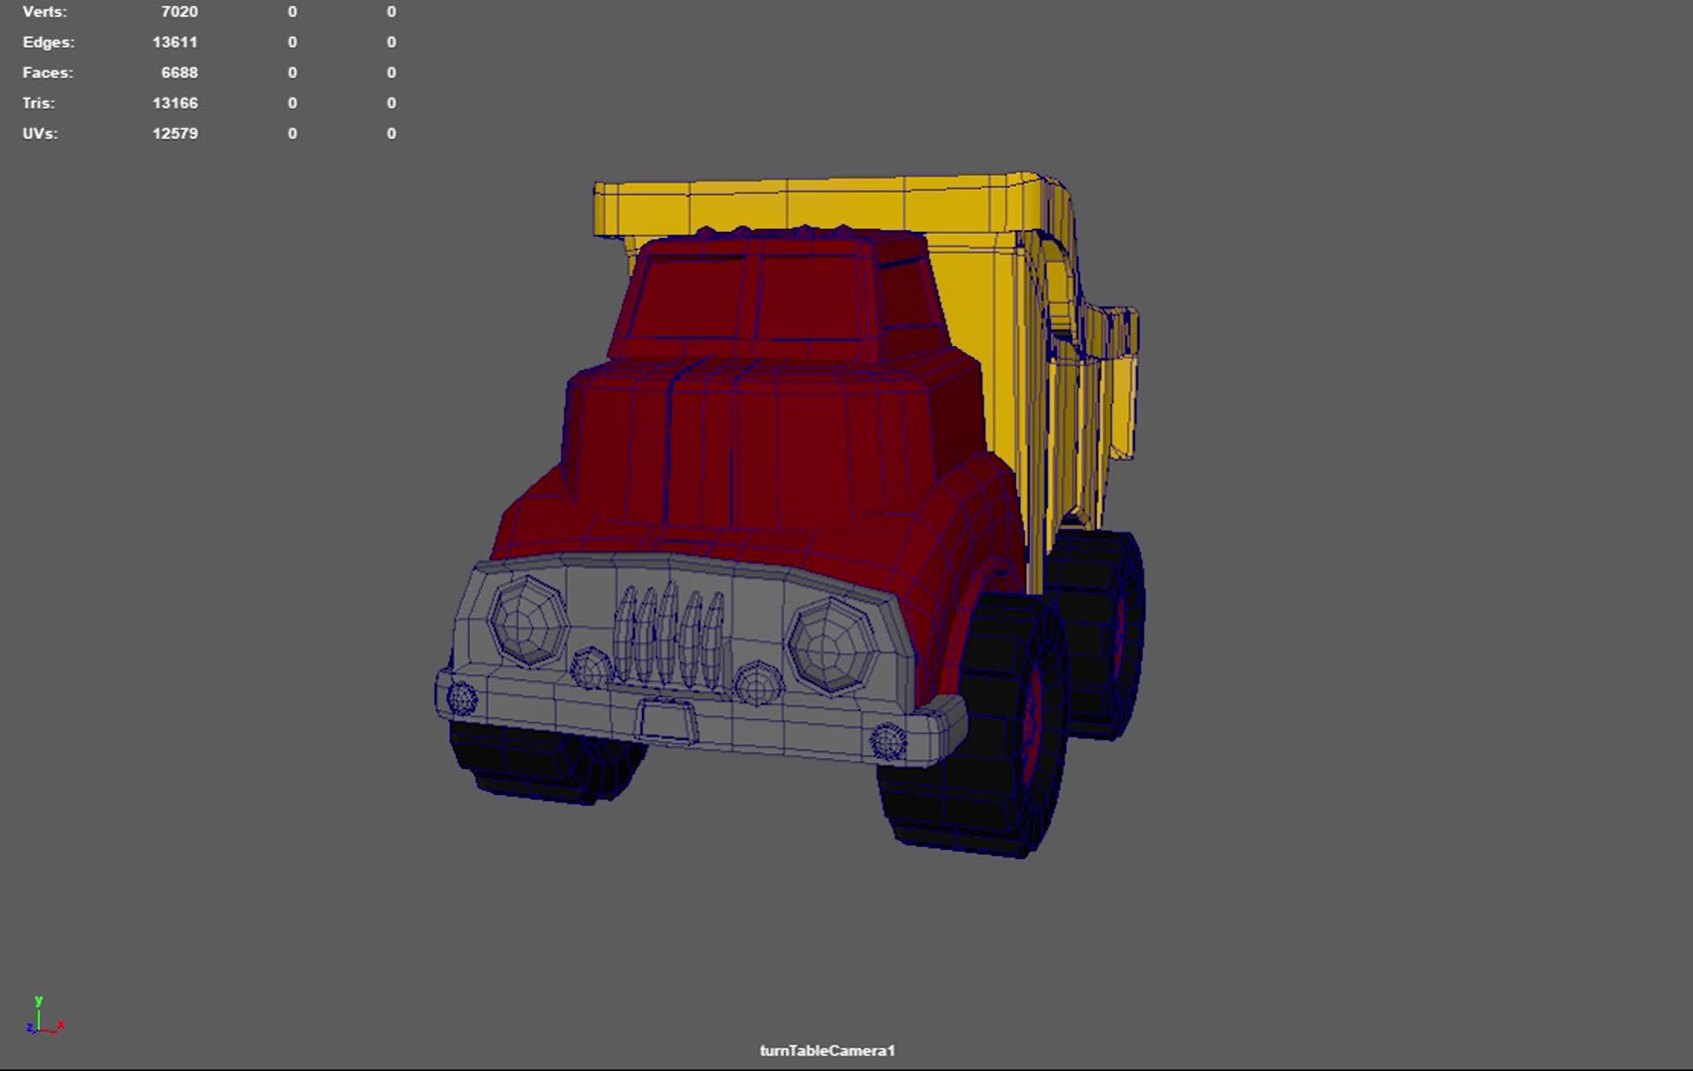Click the Edges count value 13611
The image size is (1693, 1071).
point(176,41)
